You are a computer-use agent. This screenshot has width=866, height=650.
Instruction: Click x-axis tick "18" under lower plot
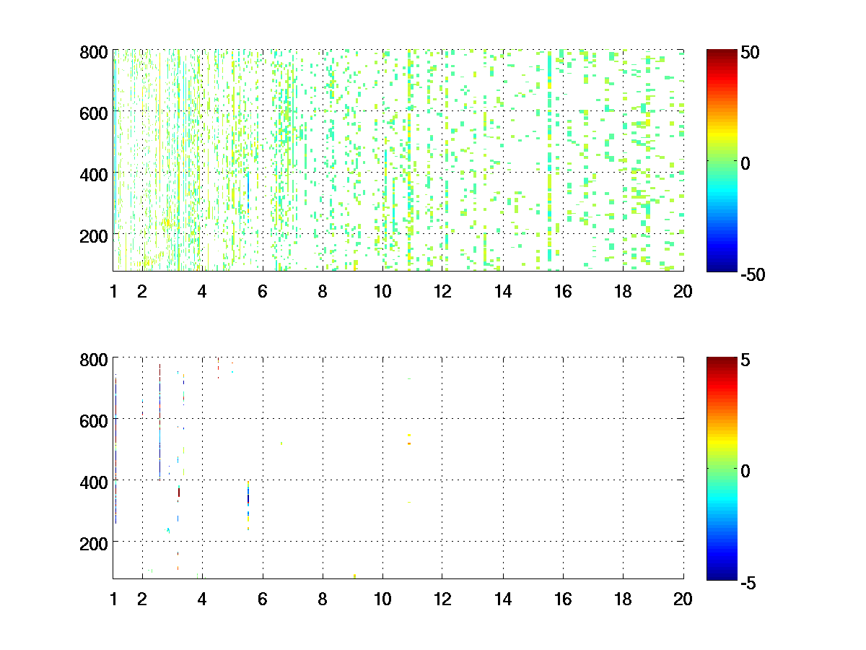click(x=623, y=599)
